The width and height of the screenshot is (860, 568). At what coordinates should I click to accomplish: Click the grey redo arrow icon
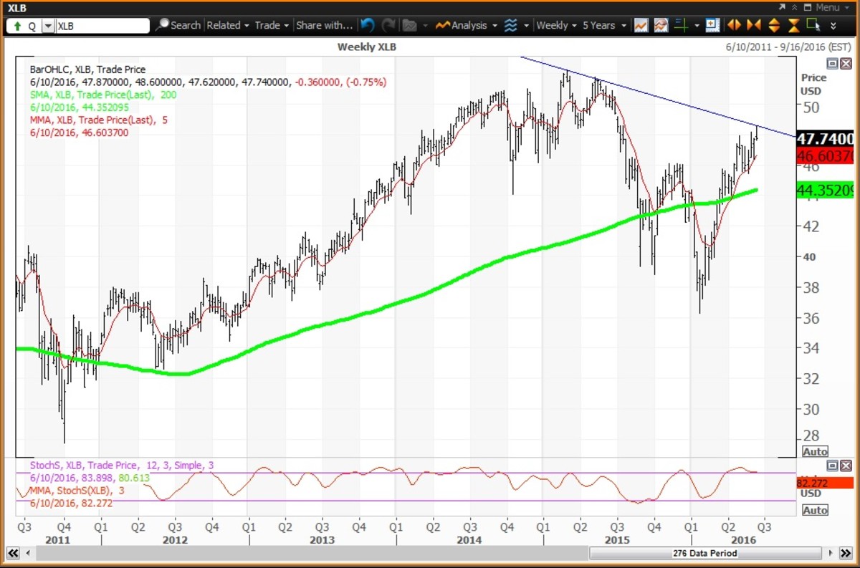click(x=388, y=25)
